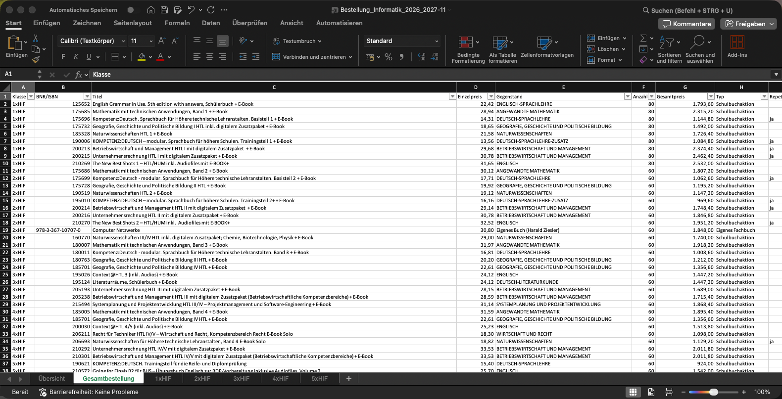Image resolution: width=782 pixels, height=399 pixels.
Task: Align text right in the cell
Action: 223,57
